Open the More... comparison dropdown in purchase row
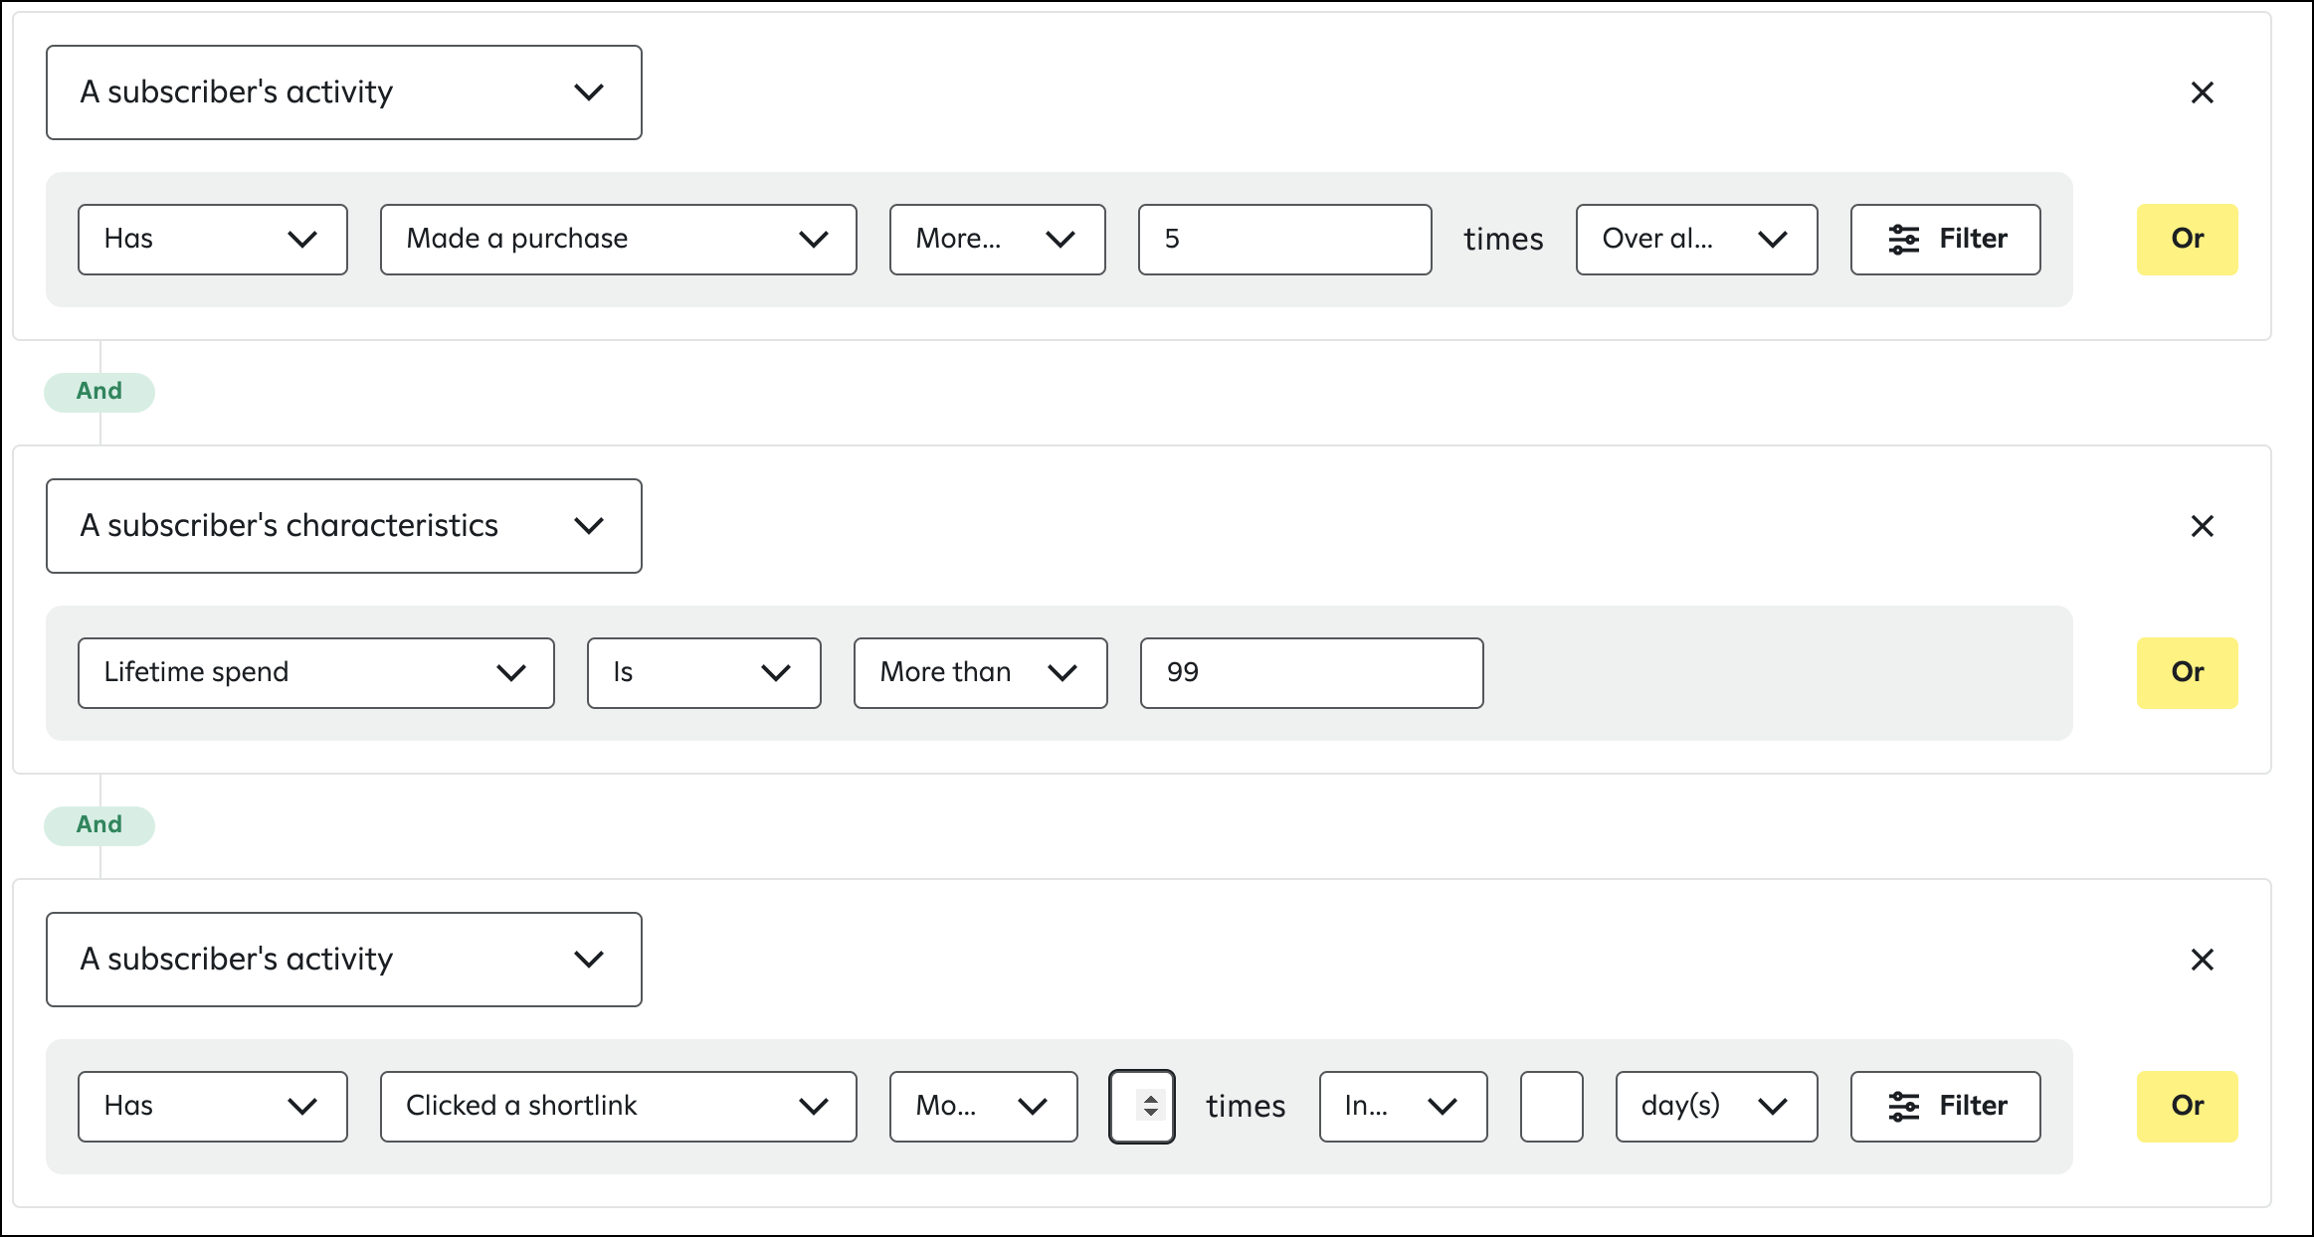2314x1237 pixels. 997,240
